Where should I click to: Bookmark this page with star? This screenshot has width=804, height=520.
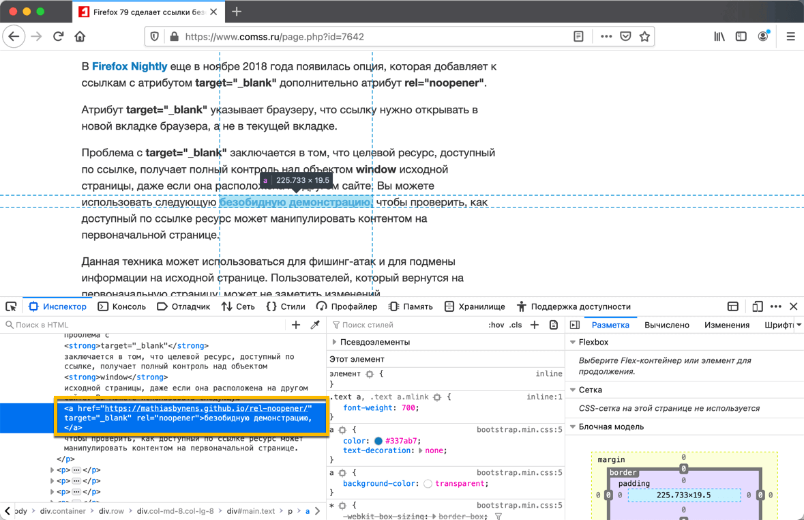click(x=644, y=36)
